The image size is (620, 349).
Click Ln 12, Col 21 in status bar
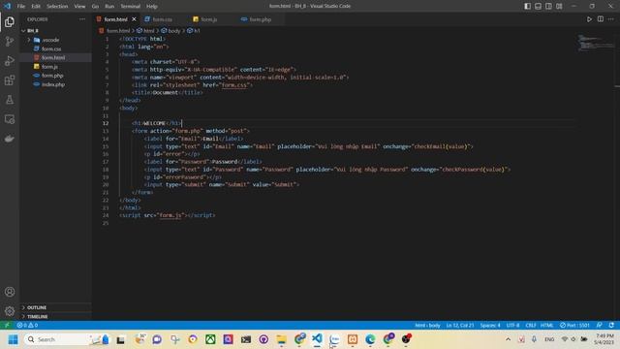(x=460, y=326)
